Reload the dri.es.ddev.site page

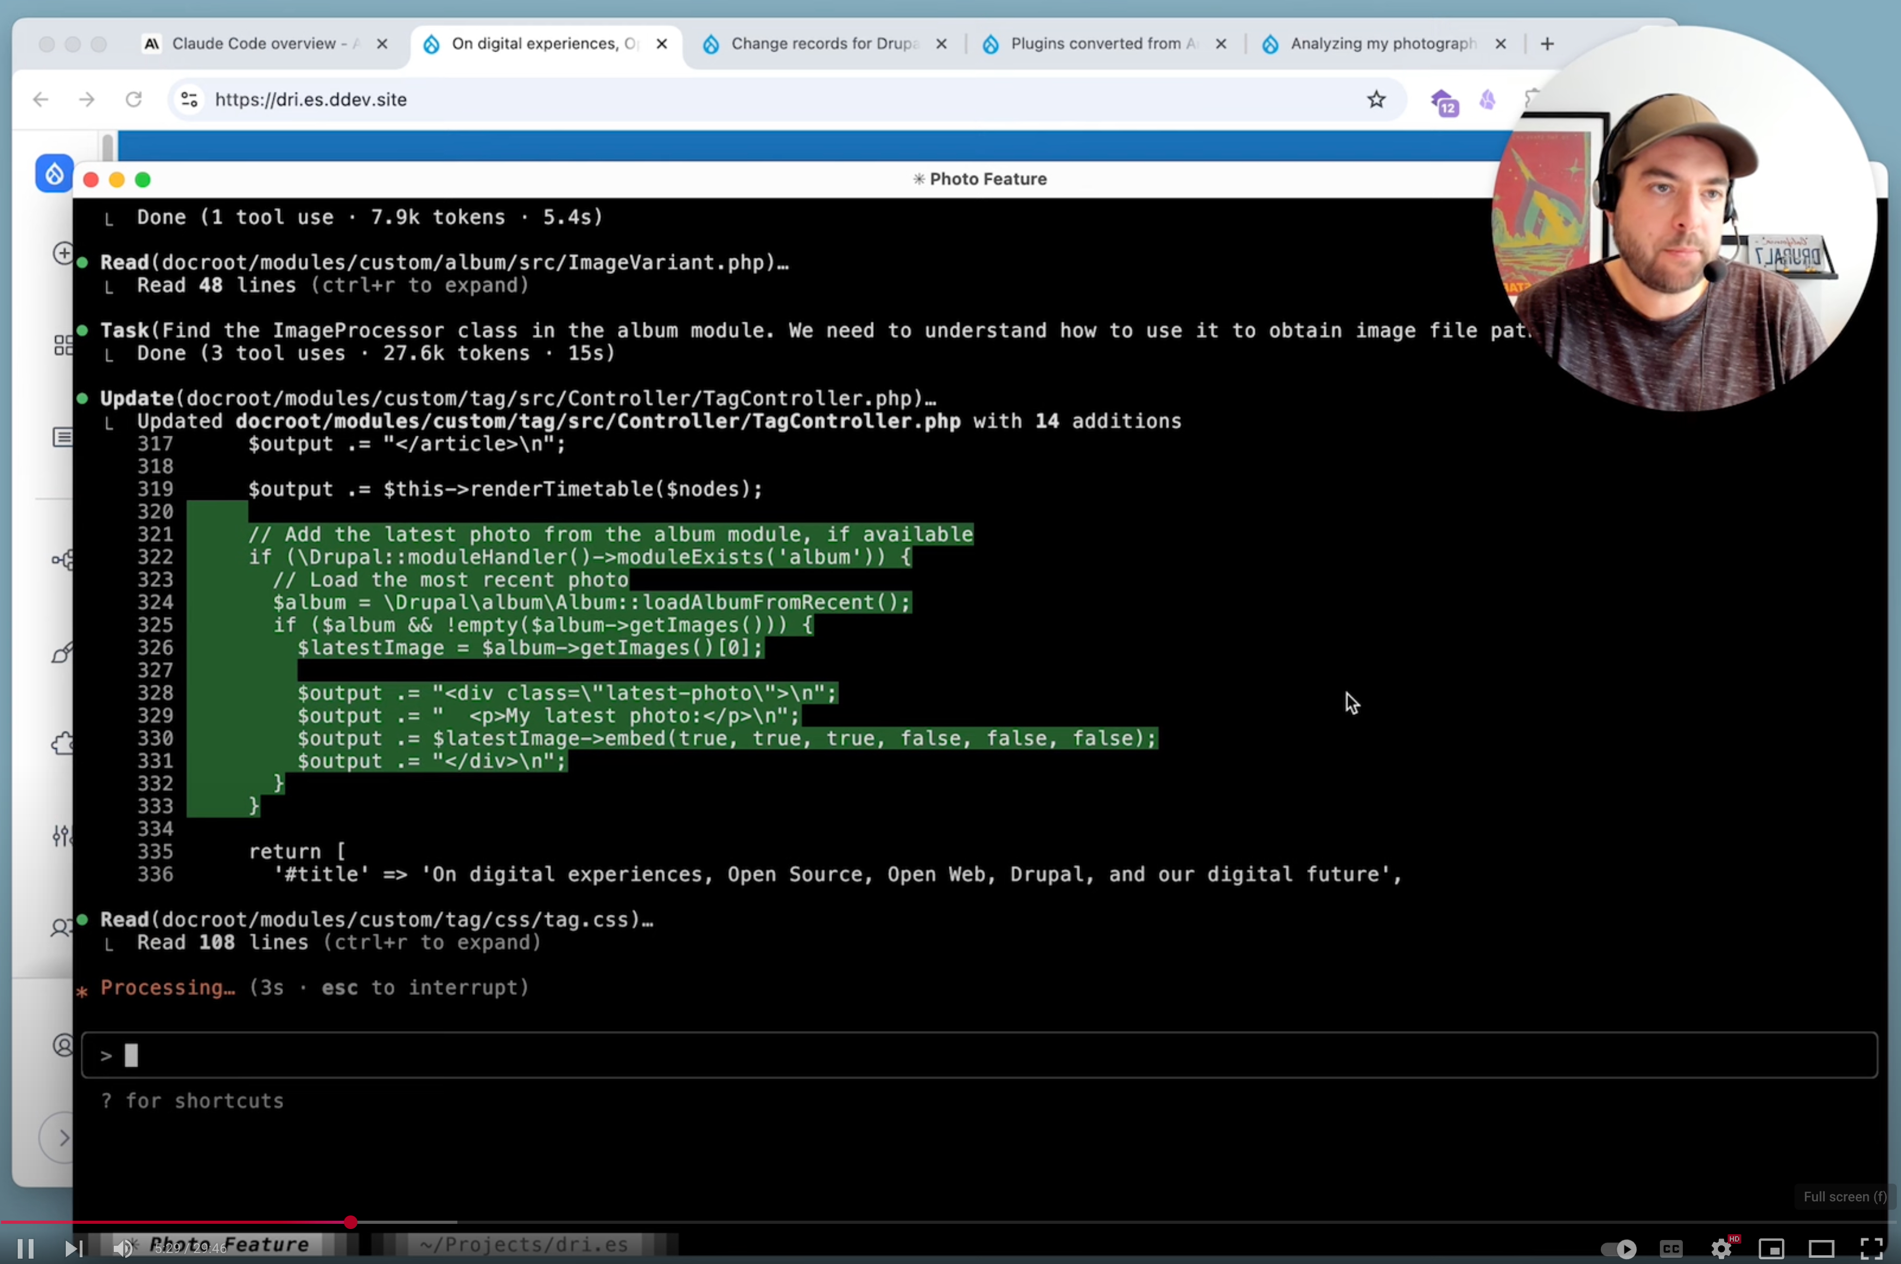pyautogui.click(x=134, y=99)
